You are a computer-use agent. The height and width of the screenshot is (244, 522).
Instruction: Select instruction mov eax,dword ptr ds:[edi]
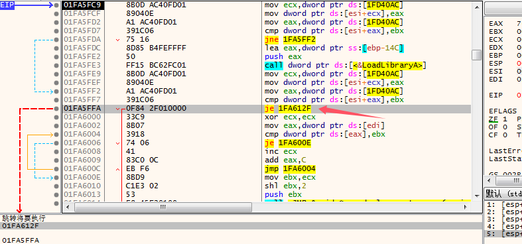(324, 125)
